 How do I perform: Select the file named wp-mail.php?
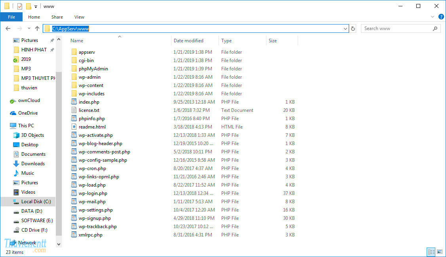92,202
